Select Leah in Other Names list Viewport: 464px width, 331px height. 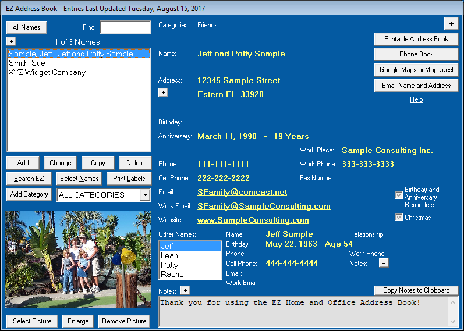[190, 255]
